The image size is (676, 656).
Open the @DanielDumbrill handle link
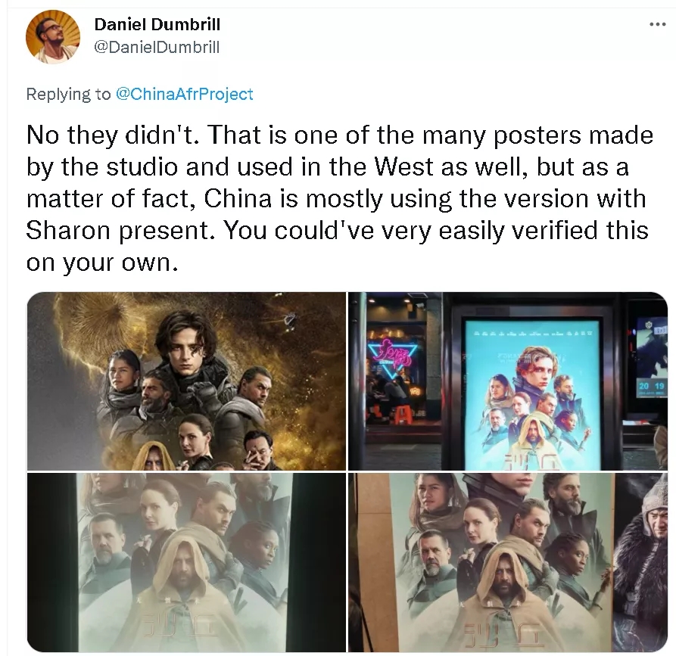tap(157, 47)
